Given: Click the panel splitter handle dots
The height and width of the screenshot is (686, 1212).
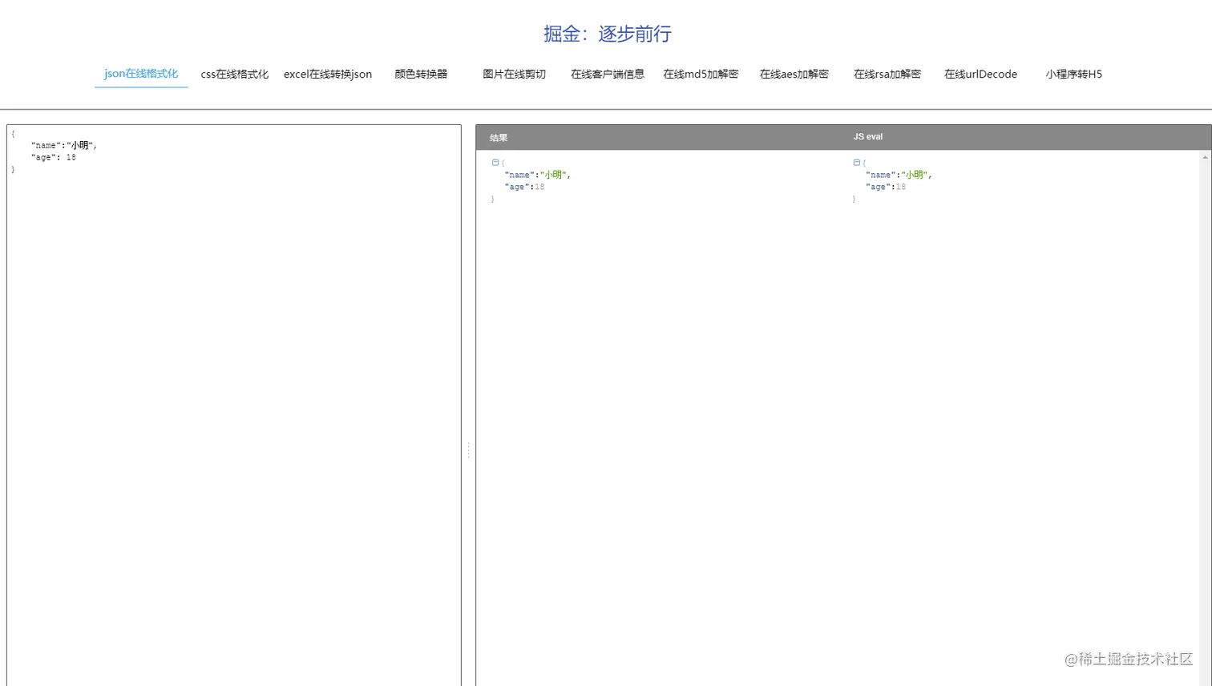Looking at the screenshot, I should coord(469,450).
